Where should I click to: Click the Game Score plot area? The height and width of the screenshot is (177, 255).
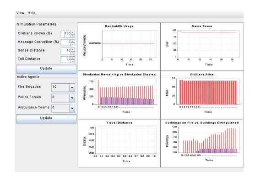[208, 43]
